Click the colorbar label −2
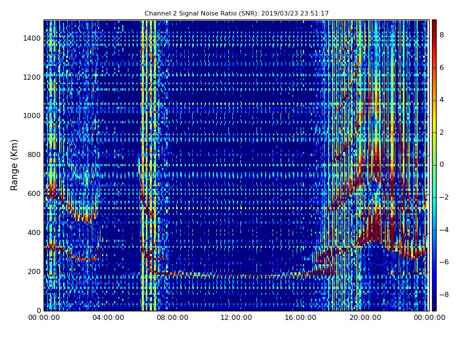 [x=444, y=197]
